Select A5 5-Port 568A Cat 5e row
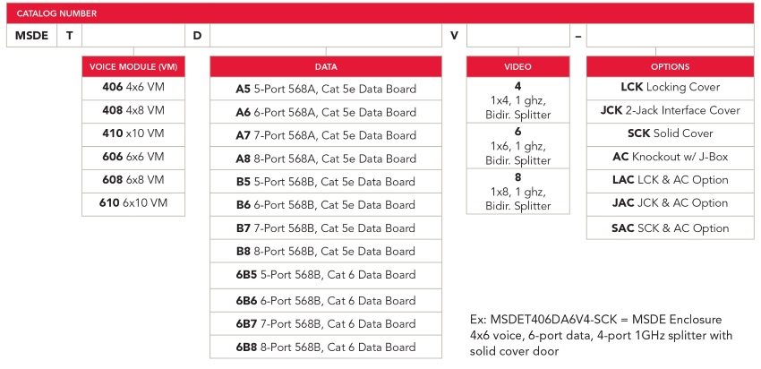The height and width of the screenshot is (369, 761). coord(326,90)
